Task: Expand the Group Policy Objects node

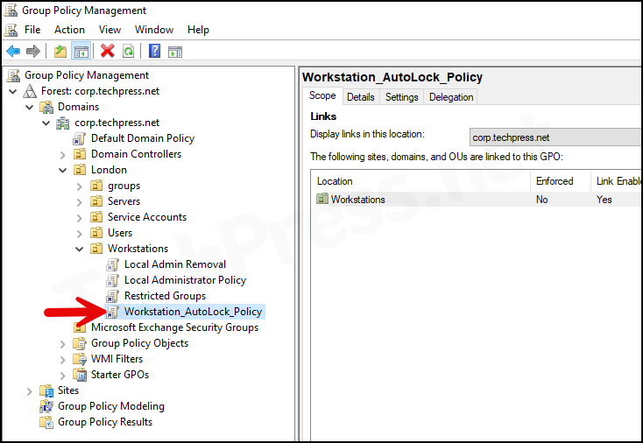Action: coord(63,344)
